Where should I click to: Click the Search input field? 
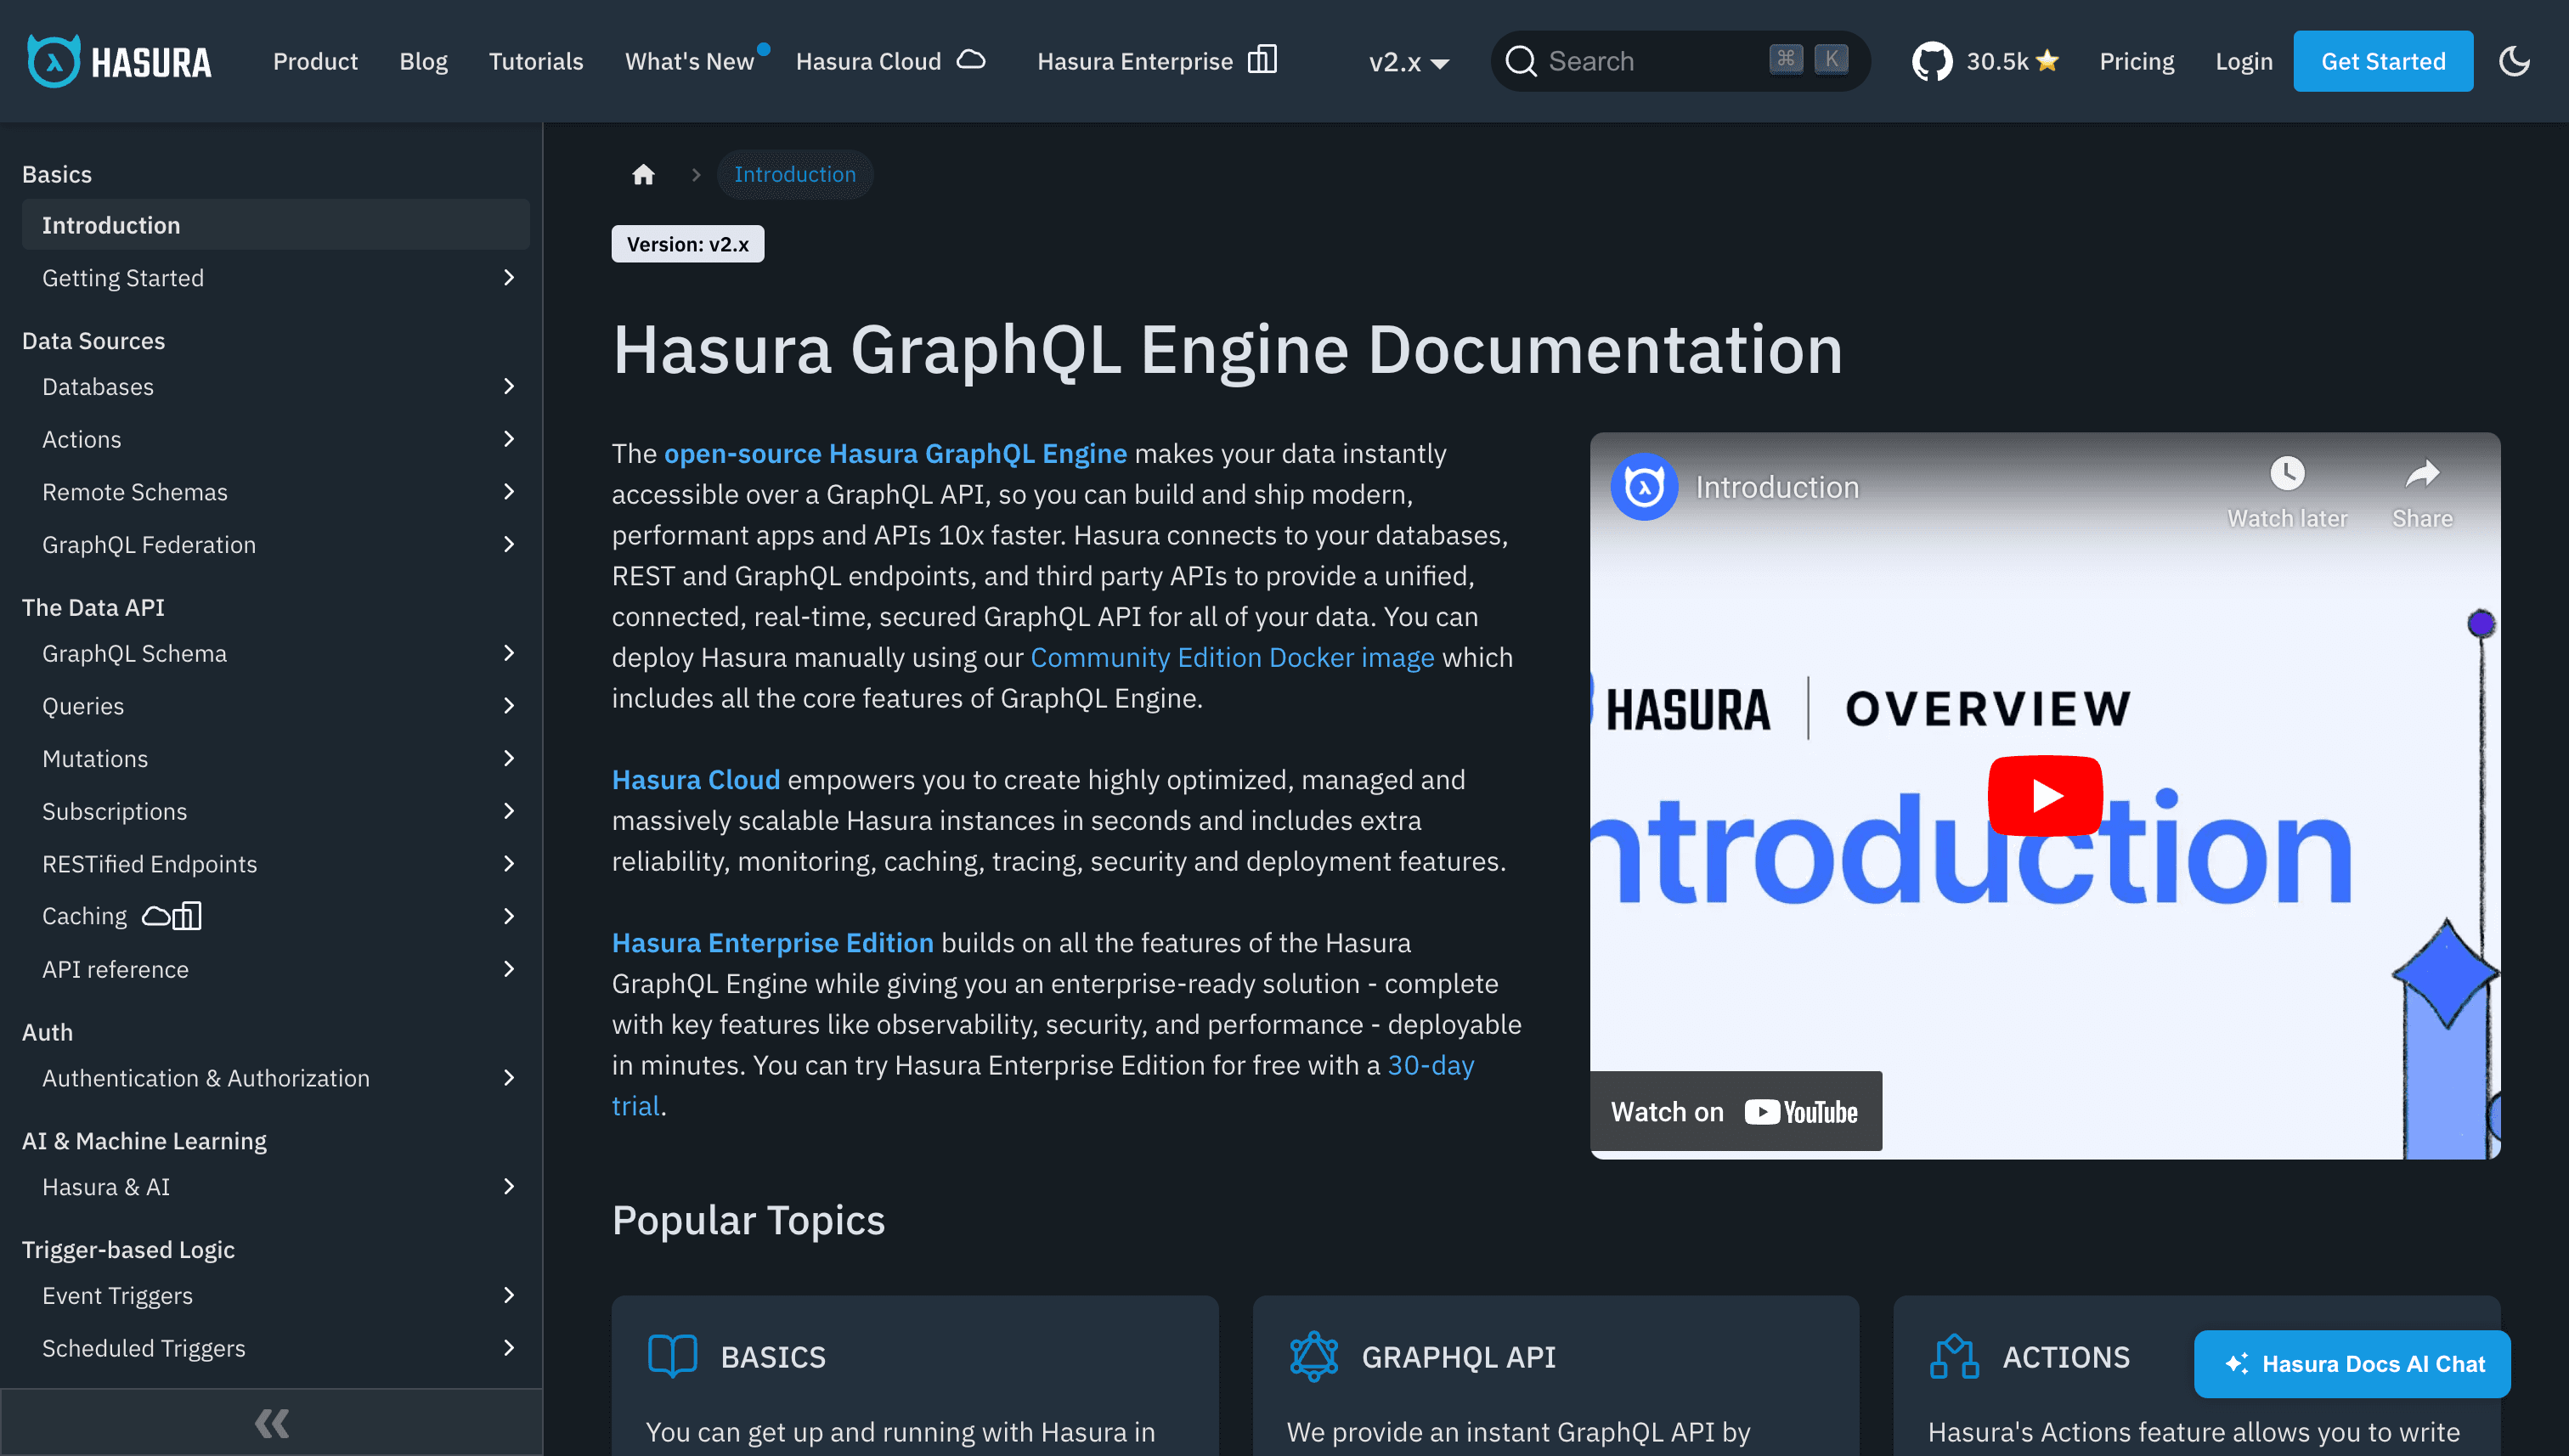[x=1680, y=61]
